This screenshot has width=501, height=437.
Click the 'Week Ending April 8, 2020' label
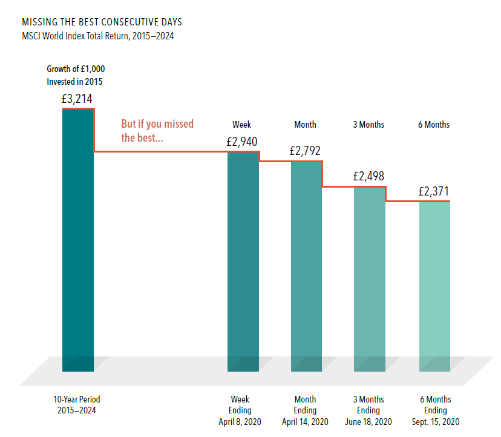click(x=240, y=411)
